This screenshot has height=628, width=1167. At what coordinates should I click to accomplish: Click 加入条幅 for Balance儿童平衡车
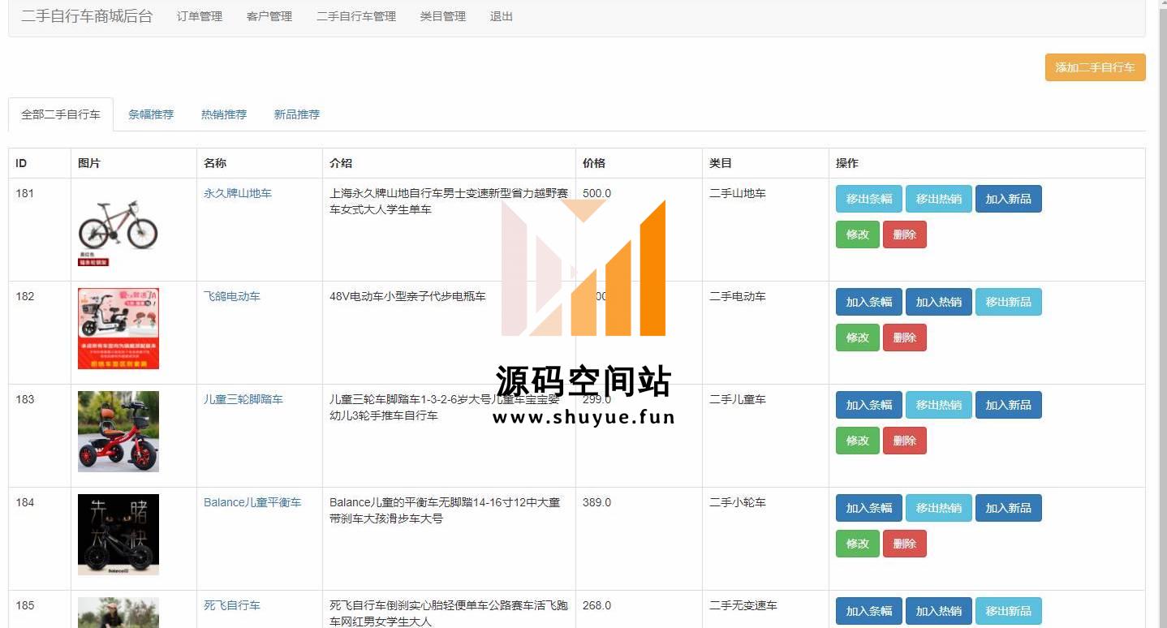click(x=869, y=508)
